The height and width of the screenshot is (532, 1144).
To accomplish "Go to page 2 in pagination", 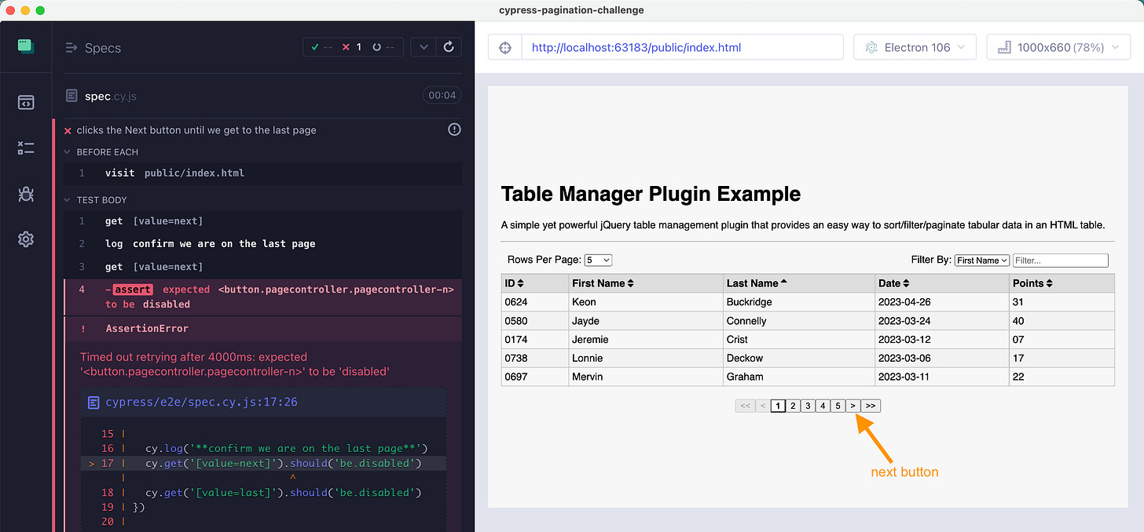I will [x=793, y=406].
